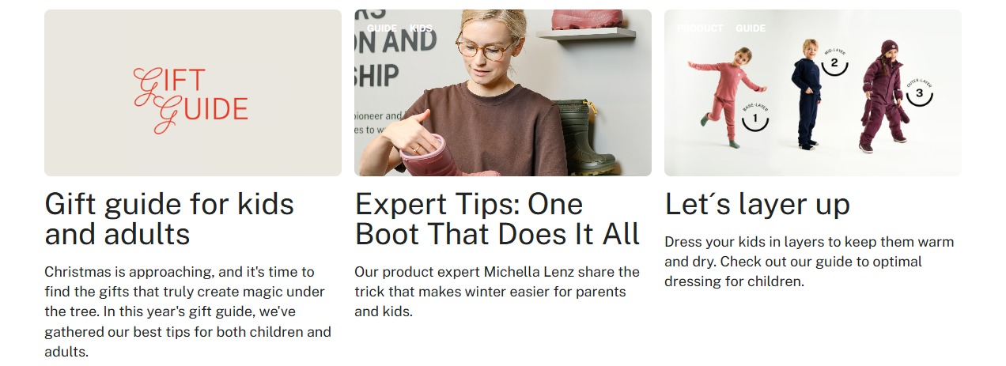This screenshot has width=1006, height=366.
Task: Select the KIDS tag on boot article
Action: point(422,28)
